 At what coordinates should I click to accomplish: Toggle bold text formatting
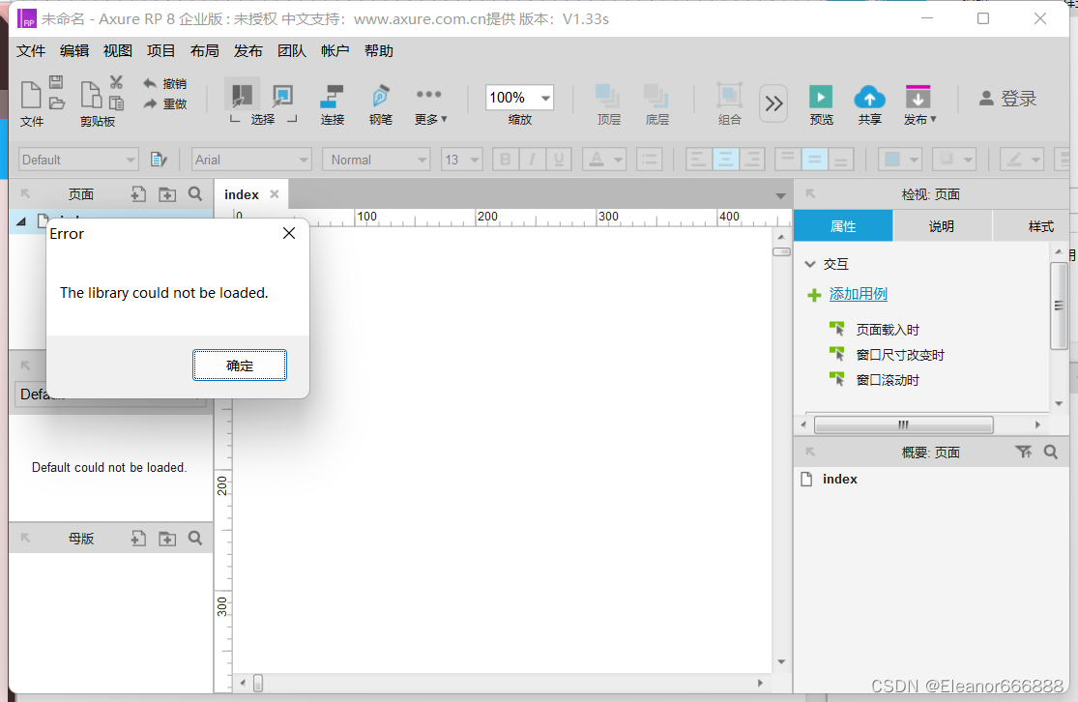pyautogui.click(x=505, y=159)
